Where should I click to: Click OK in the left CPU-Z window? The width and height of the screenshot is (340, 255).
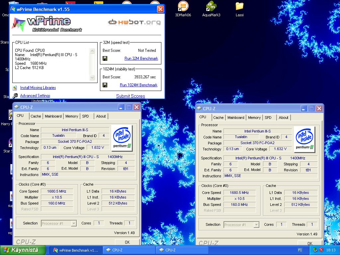(x=127, y=242)
